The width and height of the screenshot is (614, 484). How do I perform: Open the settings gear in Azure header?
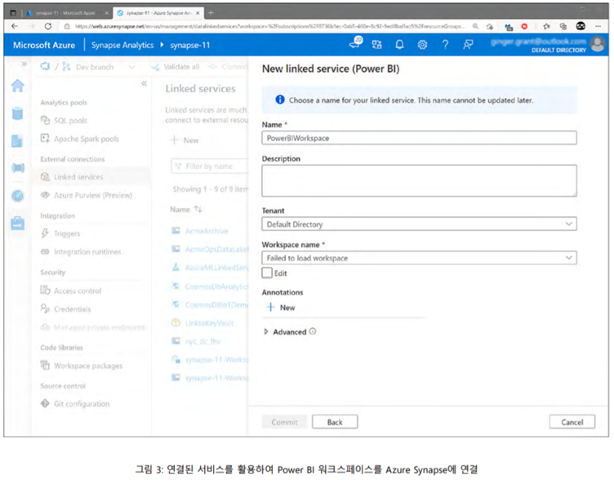pyautogui.click(x=422, y=45)
